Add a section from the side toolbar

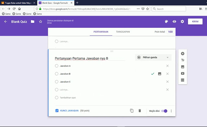(182, 80)
